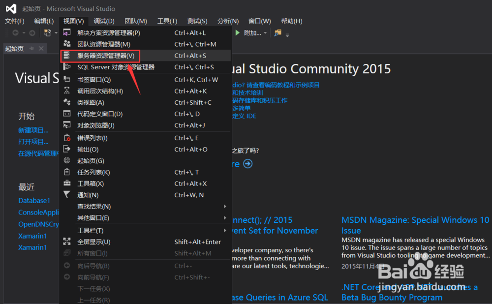
Task: Click the 附加... toolbar button
Action: pos(252,33)
